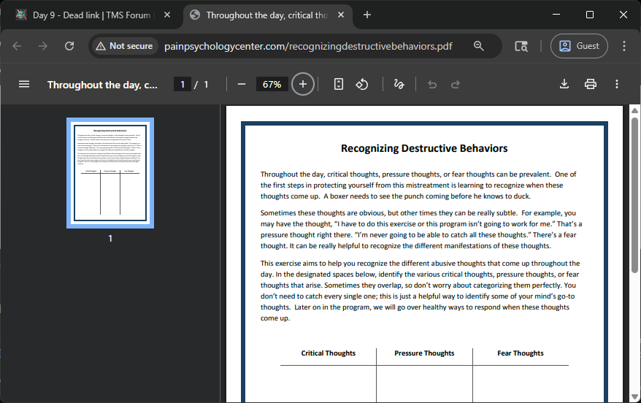Rotate the PDF counterclockwise
Screen dimensions: 641x403
[362, 84]
